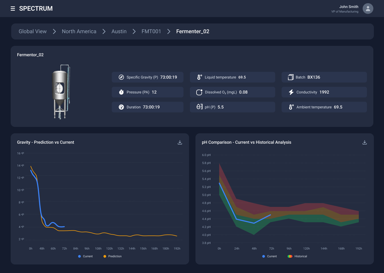Click the Historical legend color dot
384x273 pixels.
[x=290, y=256]
